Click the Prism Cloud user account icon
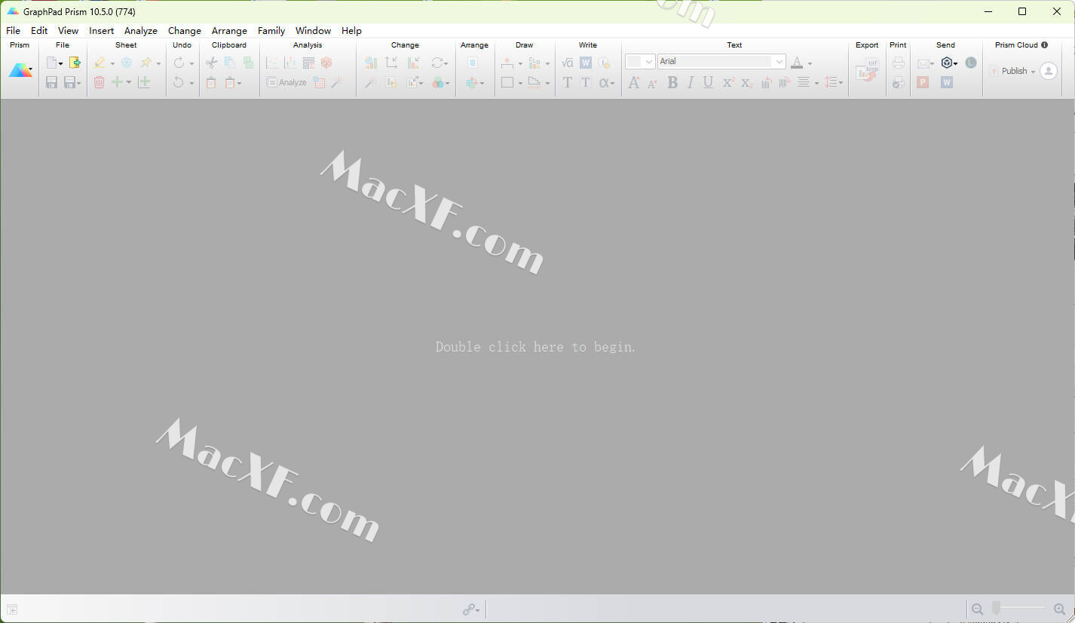1075x623 pixels. click(x=1048, y=71)
